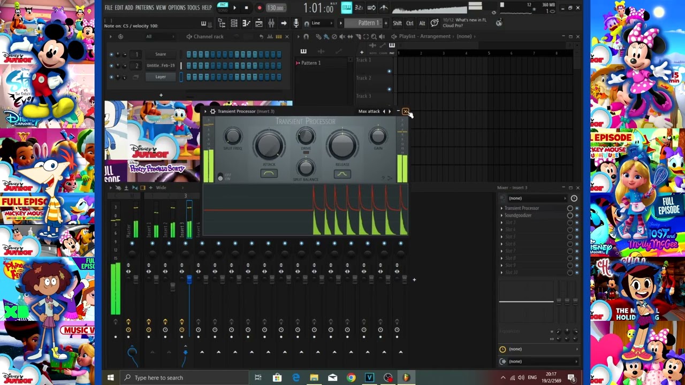Viewport: 685px width, 385px height.
Task: Click the Alt on-screen key button
Action: [x=422, y=23]
